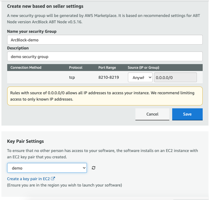Image resolution: width=209 pixels, height=200 pixels.
Task: Click the Key Pair Settings heading
Action: click(25, 141)
